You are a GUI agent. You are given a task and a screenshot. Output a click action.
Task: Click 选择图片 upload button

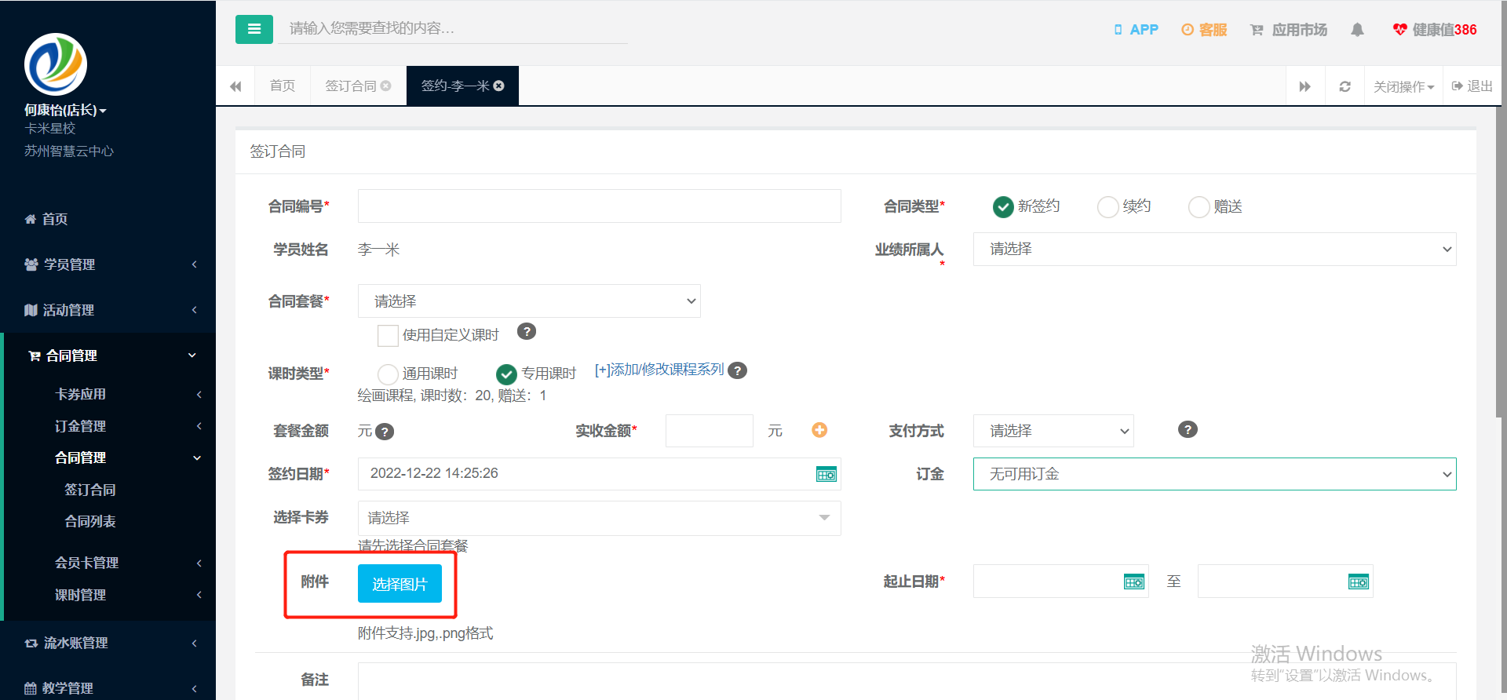click(x=400, y=584)
